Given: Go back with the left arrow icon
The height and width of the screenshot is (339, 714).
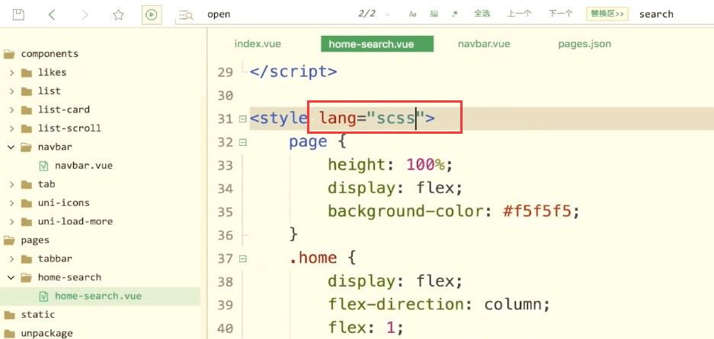Looking at the screenshot, I should coord(52,14).
